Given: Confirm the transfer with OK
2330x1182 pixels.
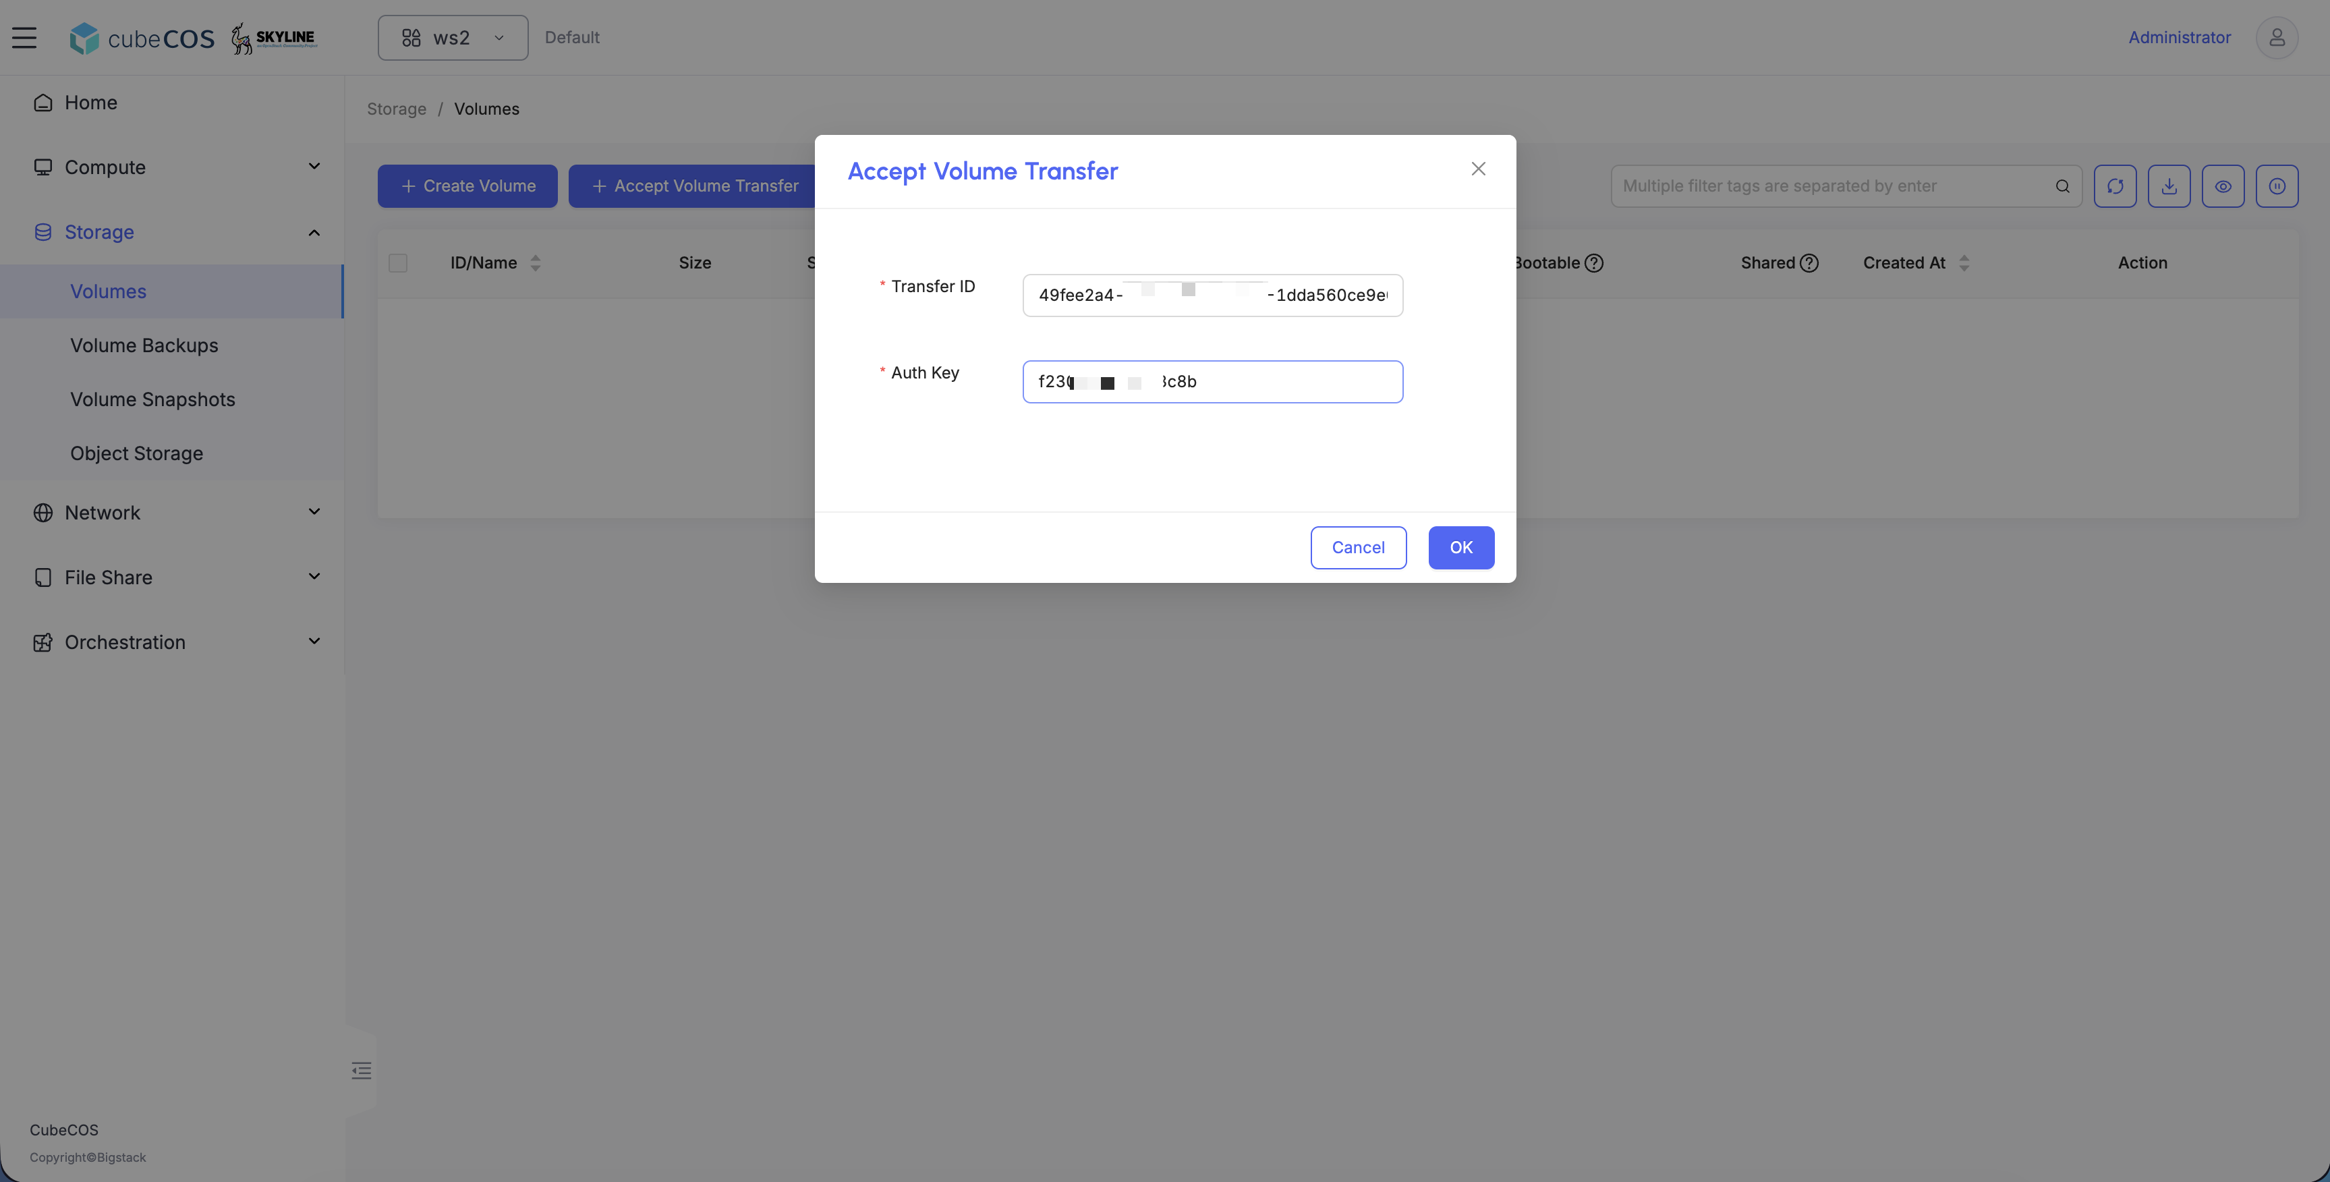Looking at the screenshot, I should [x=1460, y=547].
